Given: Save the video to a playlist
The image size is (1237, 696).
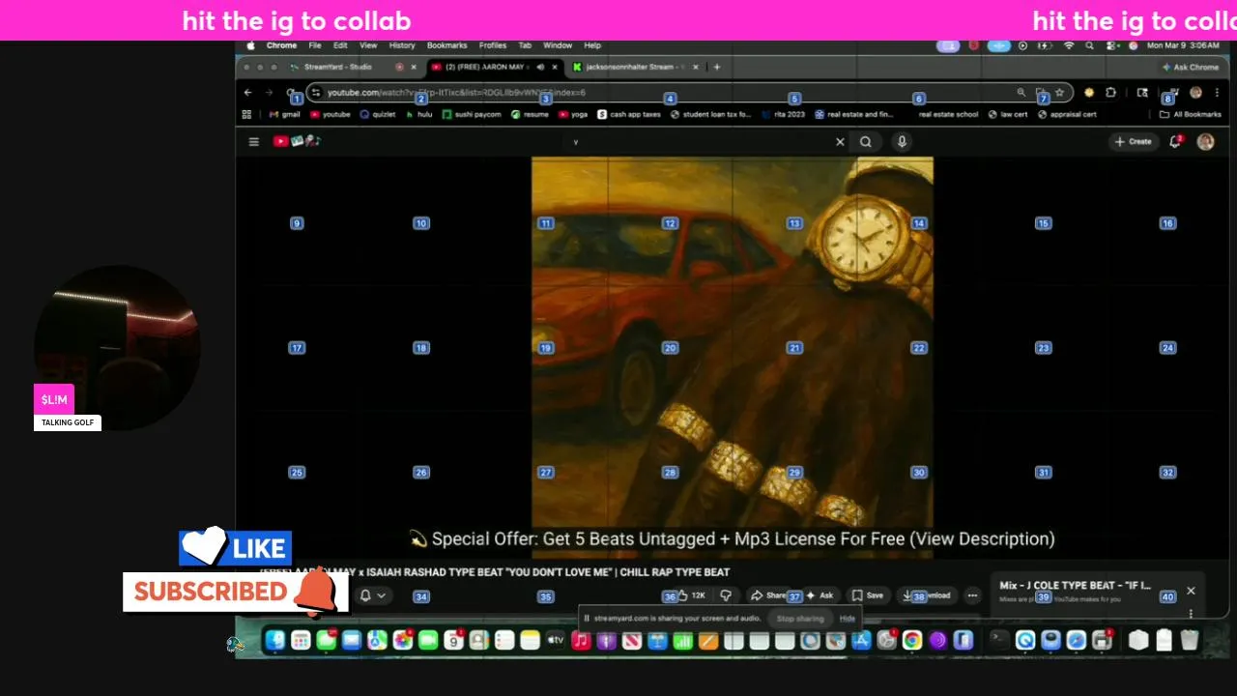Looking at the screenshot, I should pyautogui.click(x=867, y=595).
